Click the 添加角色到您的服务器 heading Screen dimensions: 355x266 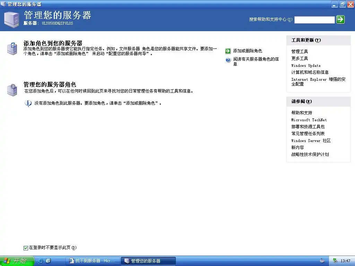[x=53, y=43]
